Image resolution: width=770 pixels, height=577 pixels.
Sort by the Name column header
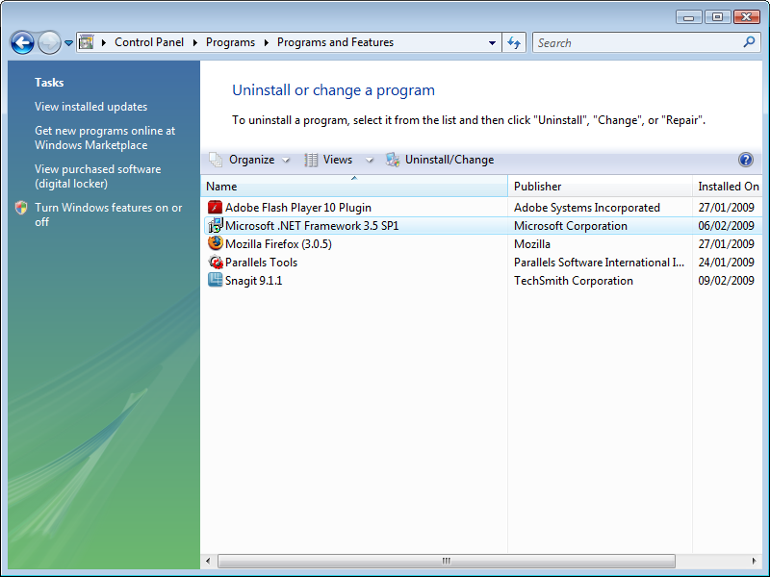[354, 187]
